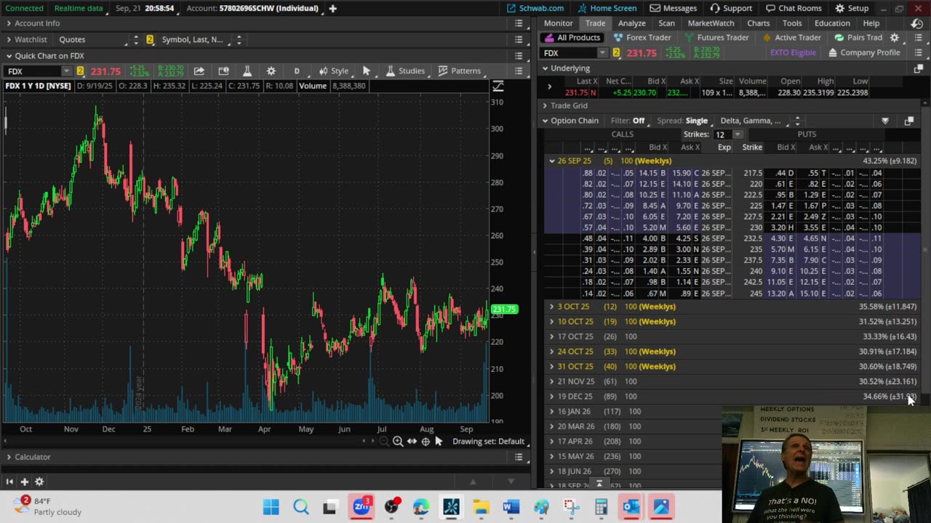
Task: Collapse the Underlying section
Action: 545,68
